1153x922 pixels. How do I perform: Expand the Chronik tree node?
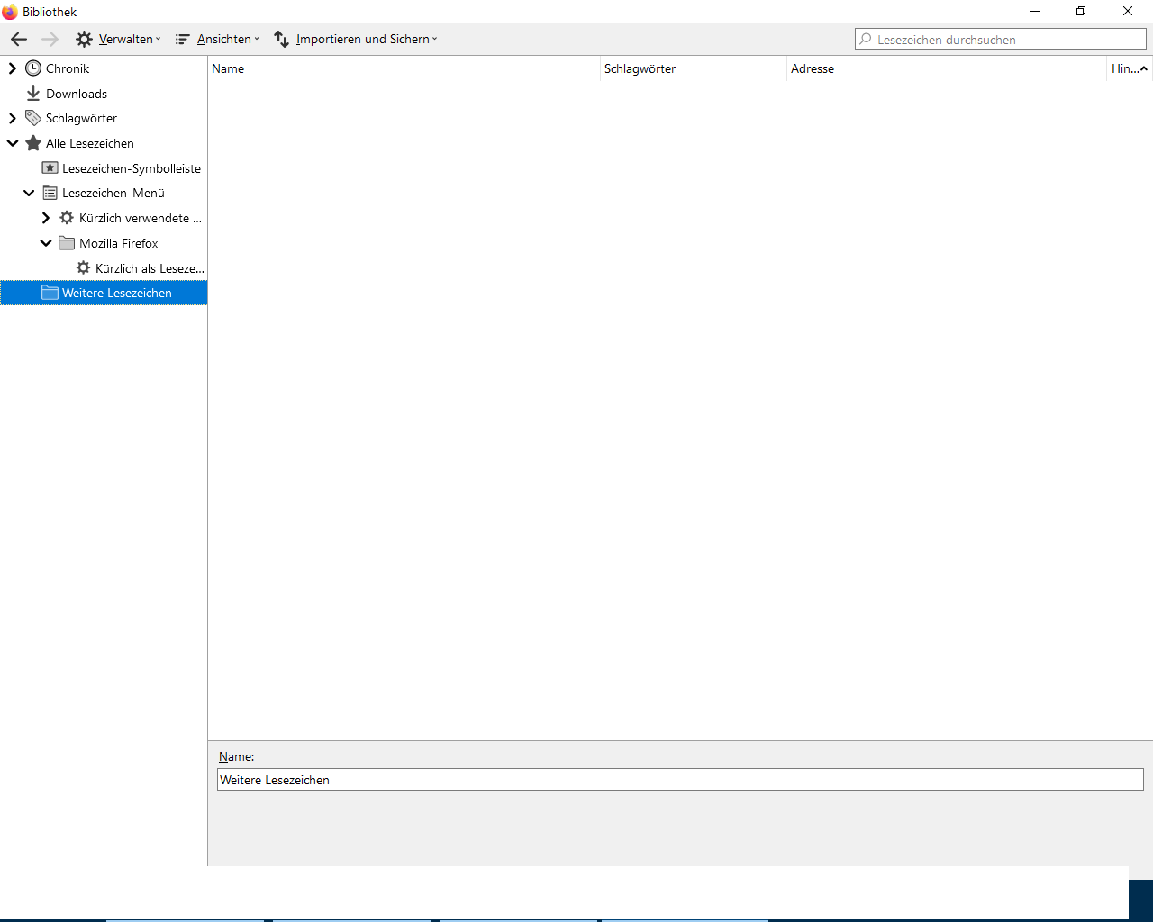point(13,68)
